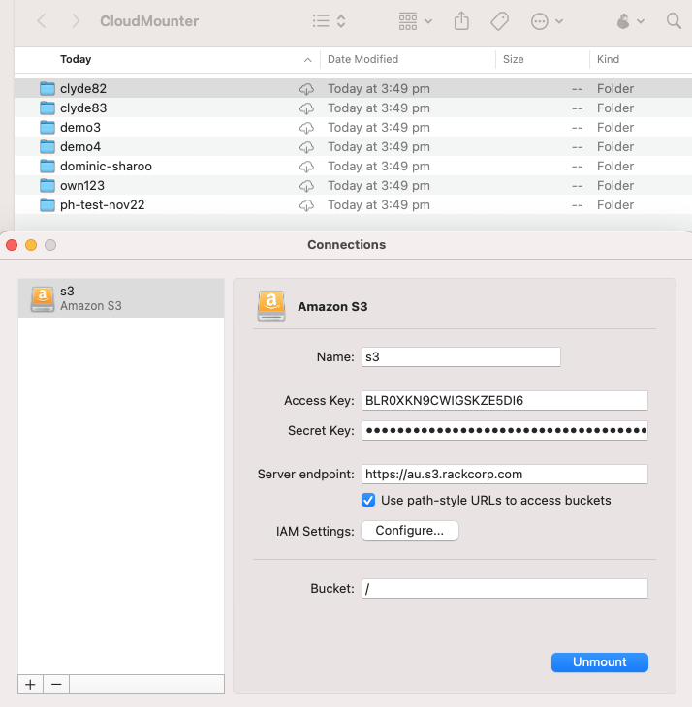Sort by the Kind column header
The image size is (692, 707).
tap(608, 59)
